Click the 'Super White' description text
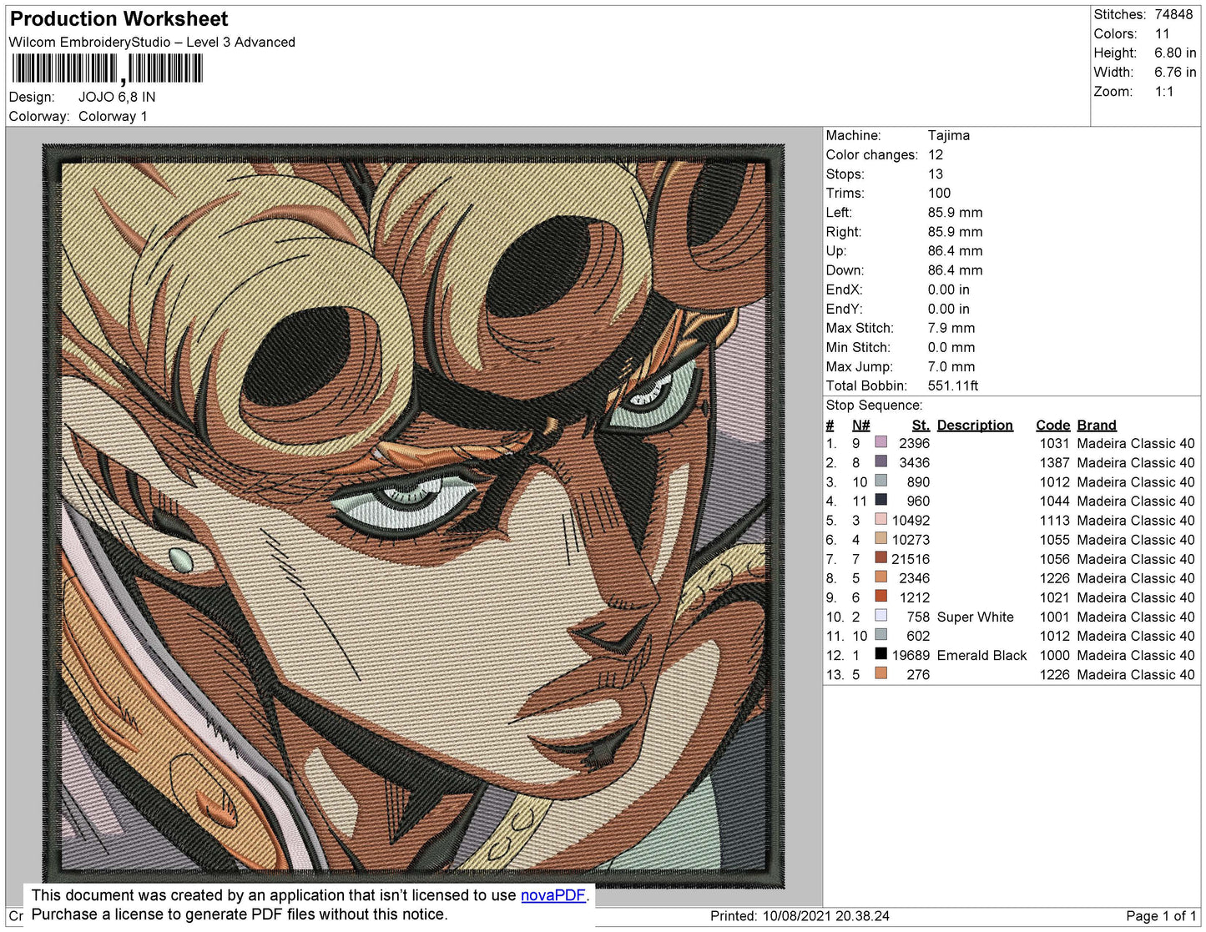Image resolution: width=1206 pixels, height=932 pixels. (975, 617)
